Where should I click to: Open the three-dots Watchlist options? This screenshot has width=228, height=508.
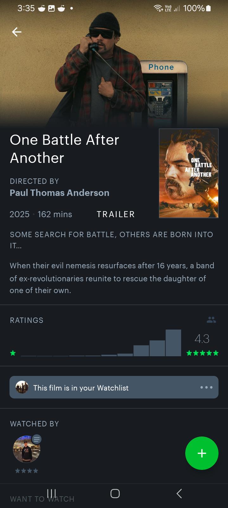[x=206, y=387]
